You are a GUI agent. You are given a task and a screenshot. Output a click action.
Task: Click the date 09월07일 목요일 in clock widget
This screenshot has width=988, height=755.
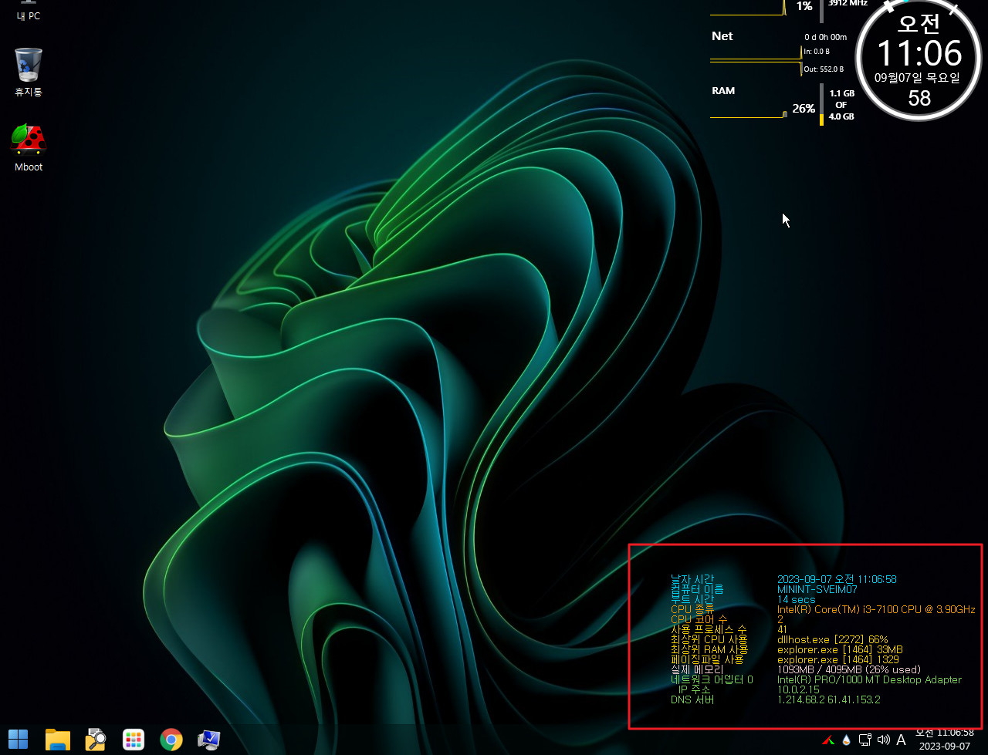918,78
